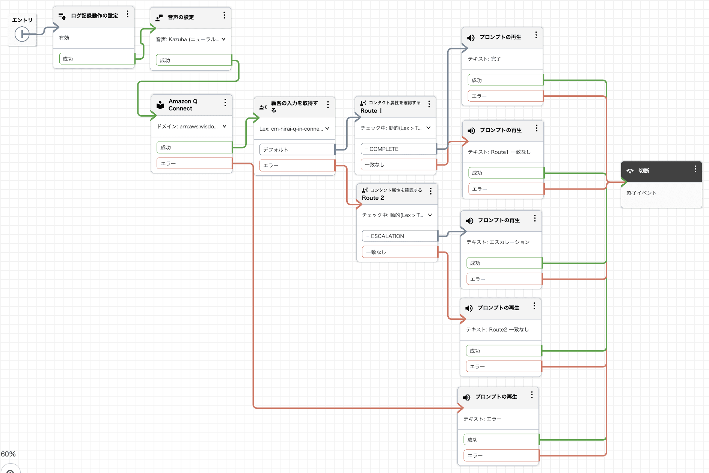The image size is (709, 473).
Task: Select the エラー branch of customer input block
Action: point(297,166)
